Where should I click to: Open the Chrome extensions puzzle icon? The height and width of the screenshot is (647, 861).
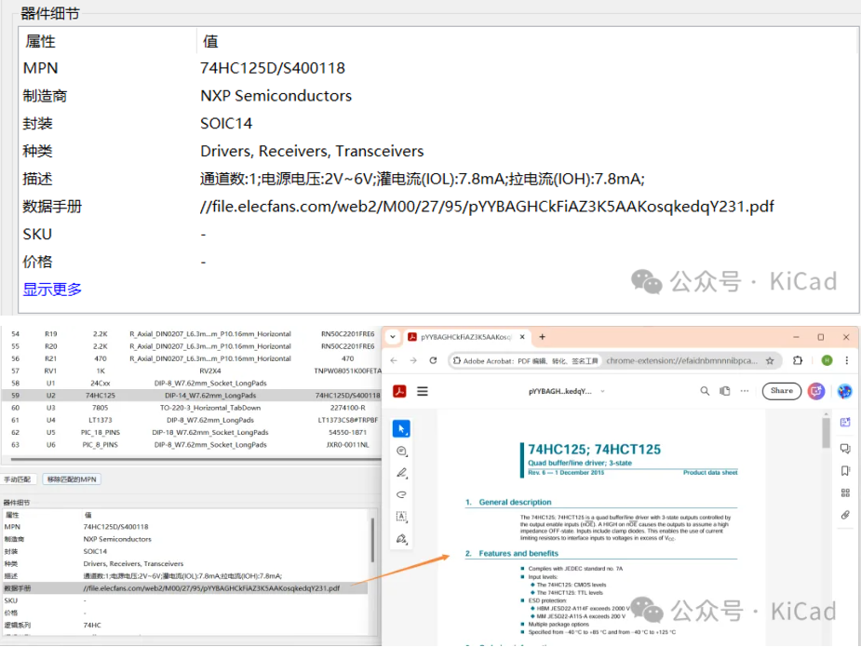798,360
